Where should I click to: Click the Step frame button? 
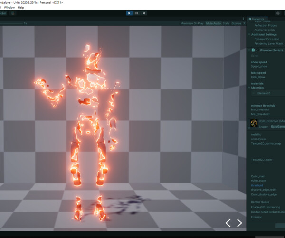click(x=144, y=13)
